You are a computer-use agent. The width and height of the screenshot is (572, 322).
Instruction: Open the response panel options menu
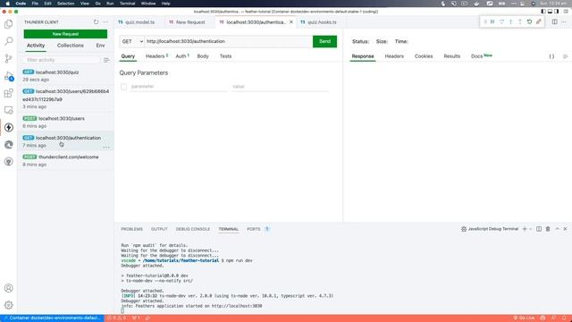click(x=565, y=56)
